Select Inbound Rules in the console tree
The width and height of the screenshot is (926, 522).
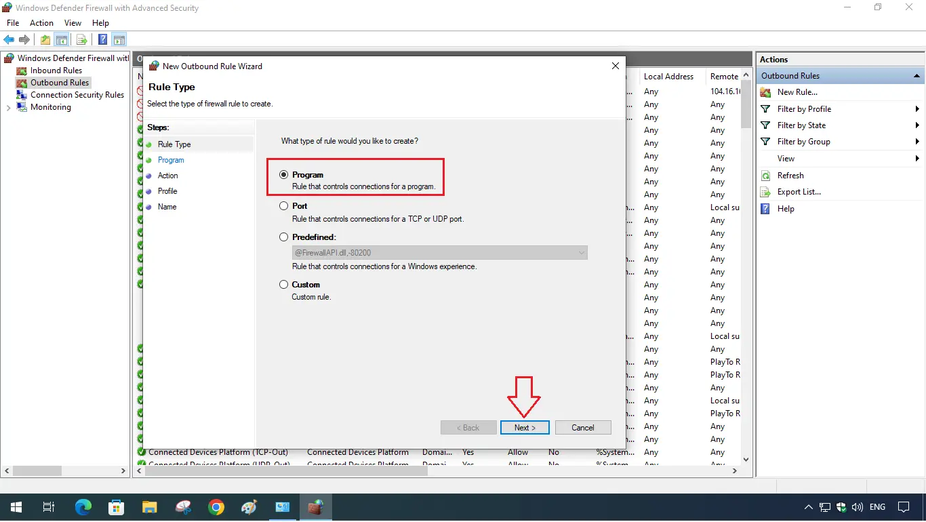point(56,70)
